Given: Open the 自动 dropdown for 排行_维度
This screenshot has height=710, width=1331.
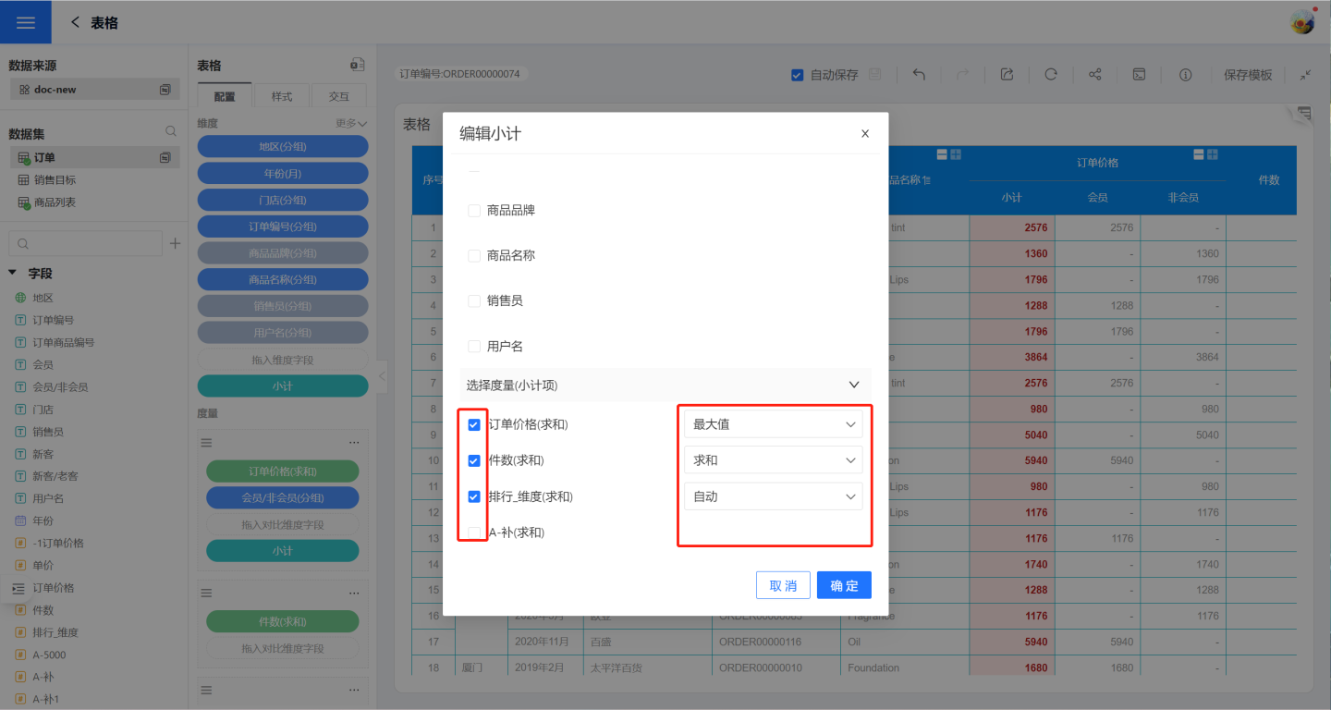Looking at the screenshot, I should (x=773, y=496).
